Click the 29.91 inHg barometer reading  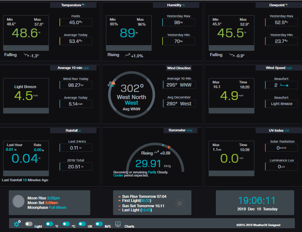[148, 164]
